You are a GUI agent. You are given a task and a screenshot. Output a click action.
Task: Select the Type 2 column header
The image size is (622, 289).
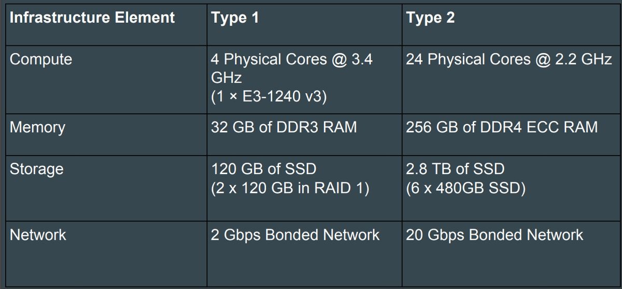point(430,18)
